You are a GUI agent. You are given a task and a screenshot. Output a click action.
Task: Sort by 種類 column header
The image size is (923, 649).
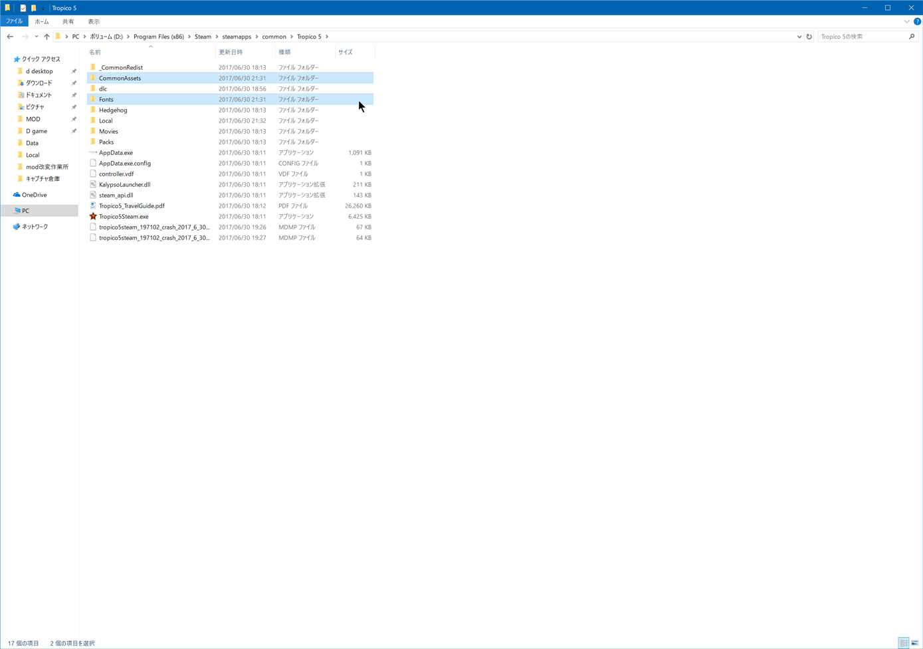[305, 52]
